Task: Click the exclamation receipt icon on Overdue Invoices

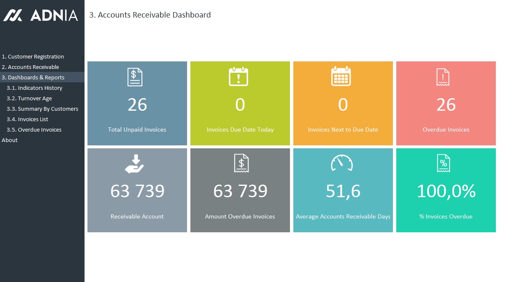Action: 443,77
